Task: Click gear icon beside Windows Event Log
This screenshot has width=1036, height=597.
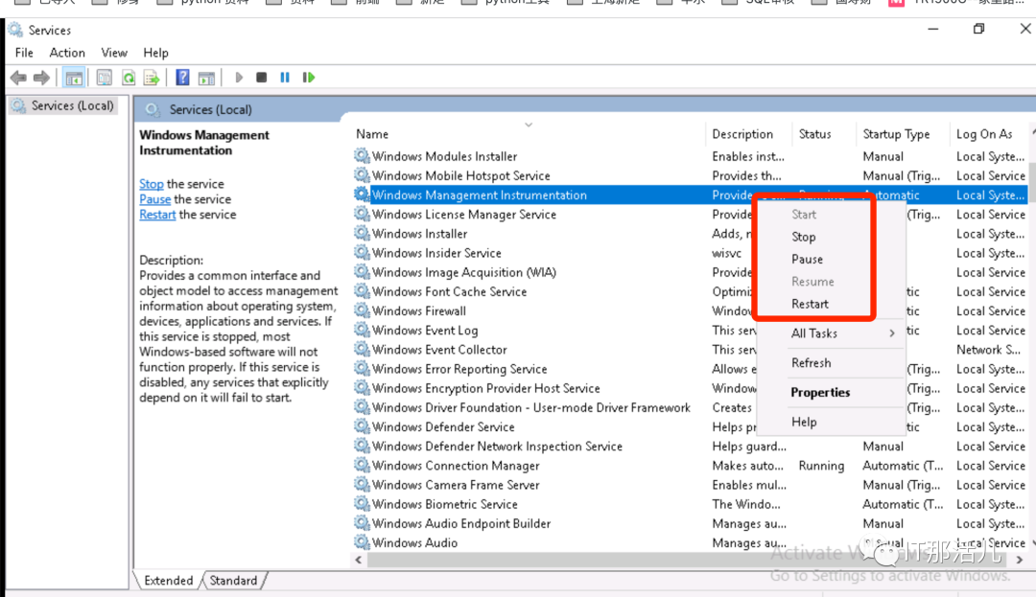Action: pyautogui.click(x=362, y=330)
